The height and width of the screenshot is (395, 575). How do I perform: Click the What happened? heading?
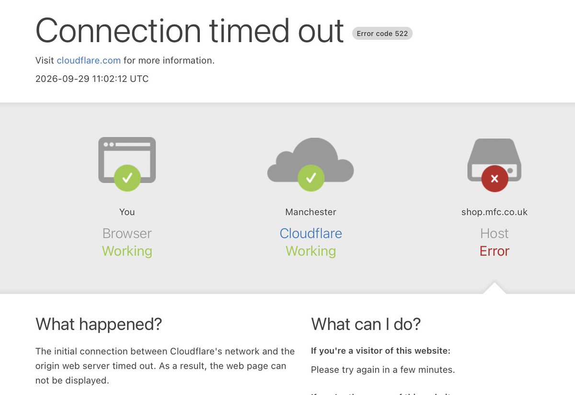(99, 324)
